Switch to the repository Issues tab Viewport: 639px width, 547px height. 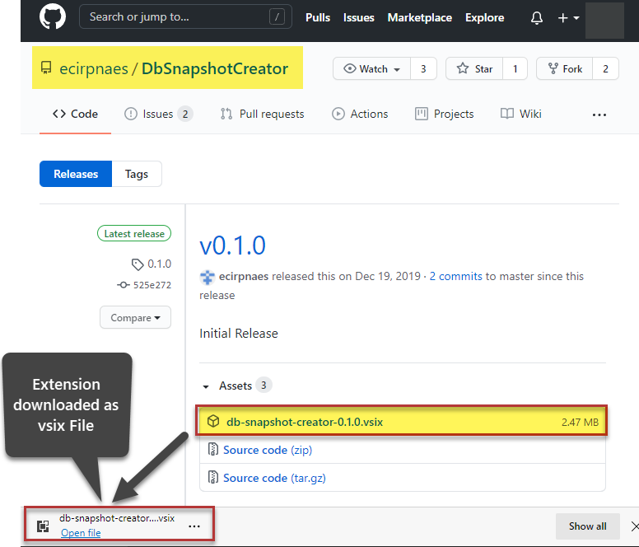click(x=159, y=114)
